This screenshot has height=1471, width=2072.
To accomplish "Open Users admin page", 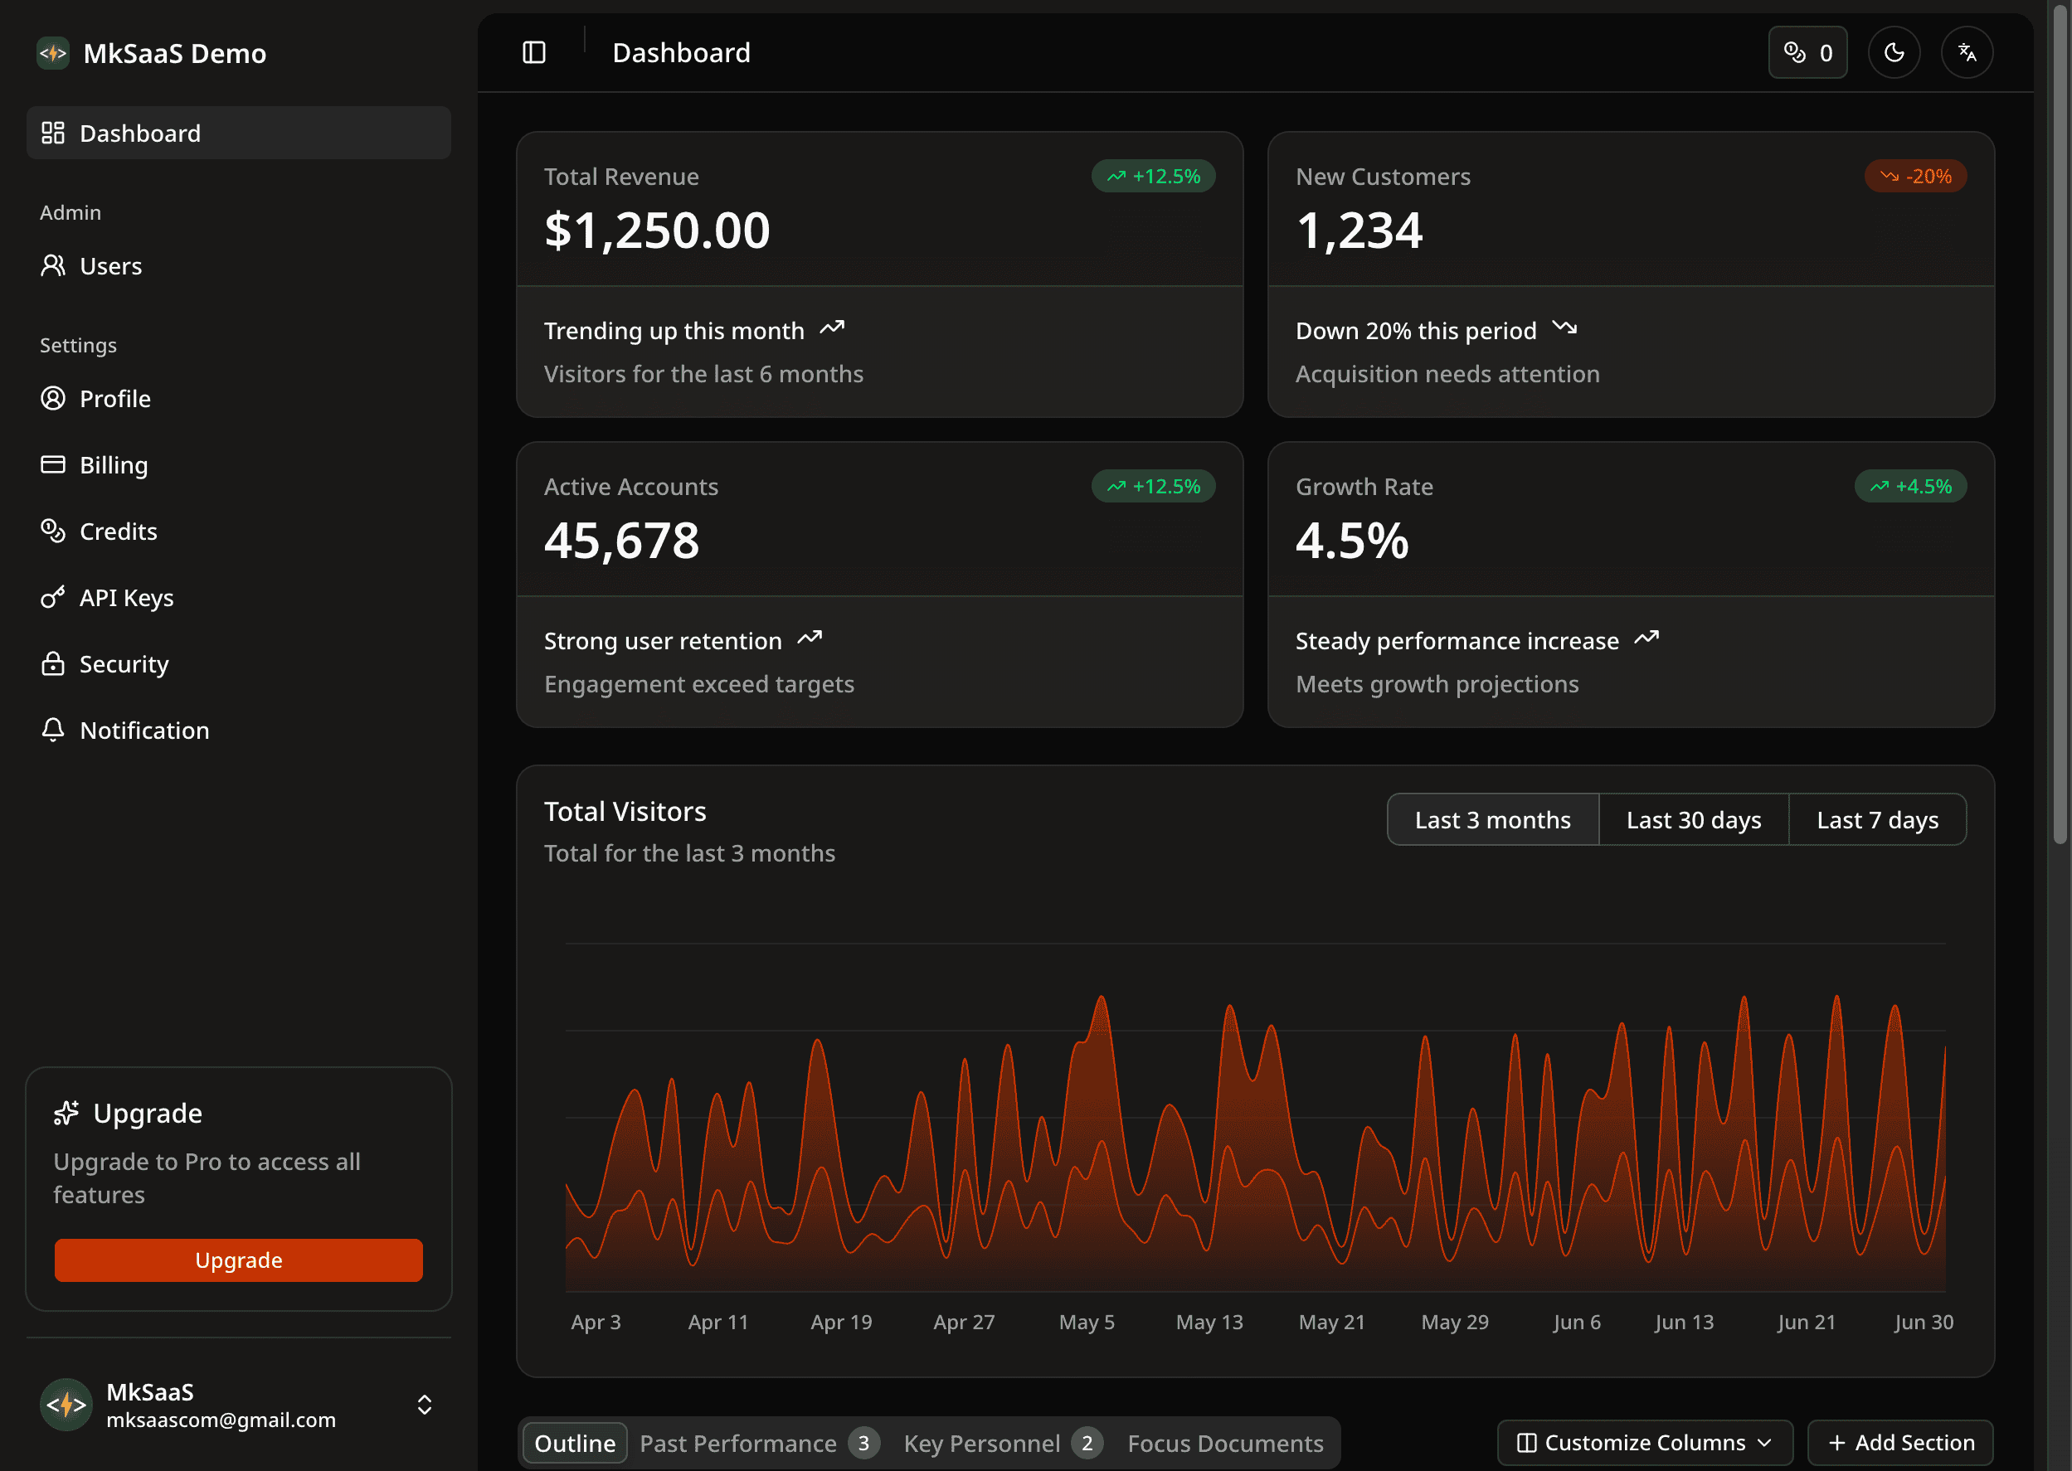I will click(110, 266).
